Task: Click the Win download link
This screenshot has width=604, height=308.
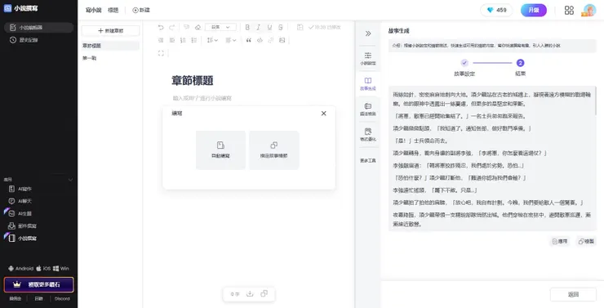Action: pyautogui.click(x=61, y=268)
